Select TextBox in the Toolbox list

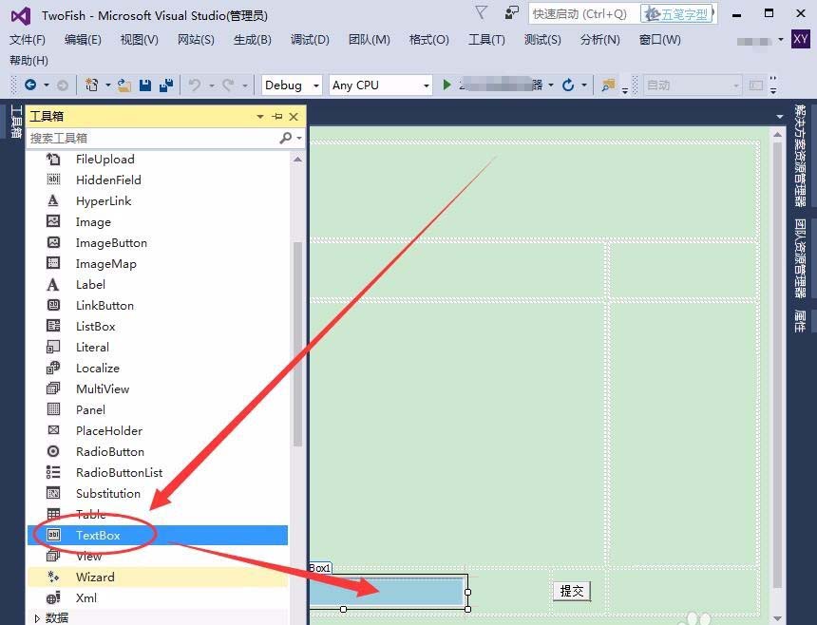click(98, 535)
